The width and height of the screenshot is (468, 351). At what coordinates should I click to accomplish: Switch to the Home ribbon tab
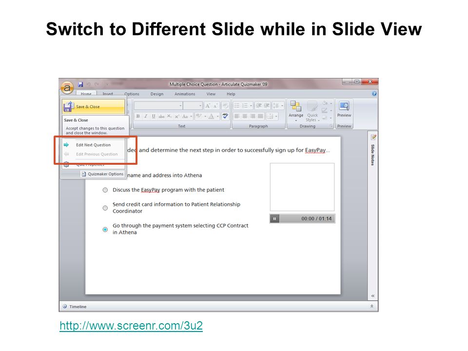(x=86, y=94)
